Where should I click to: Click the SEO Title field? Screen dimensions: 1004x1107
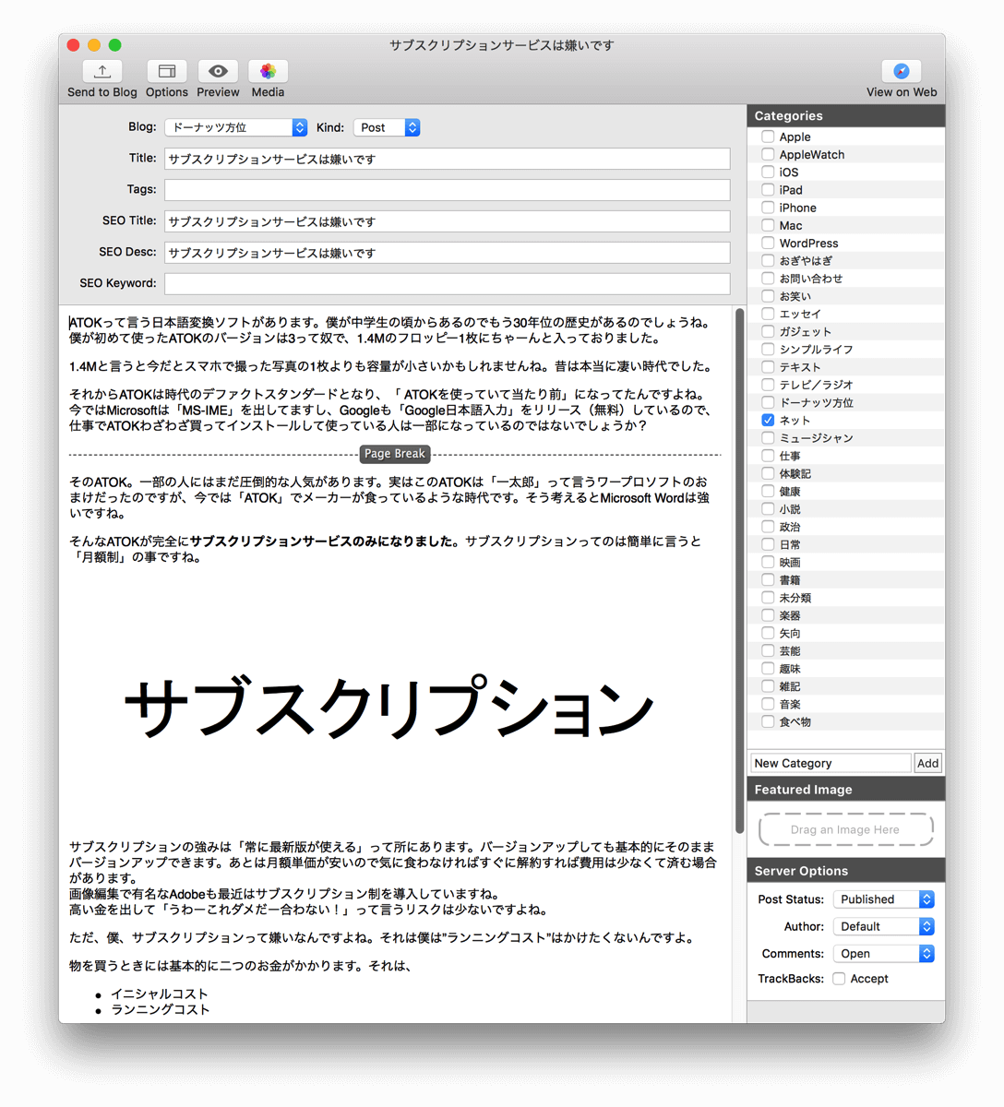448,221
